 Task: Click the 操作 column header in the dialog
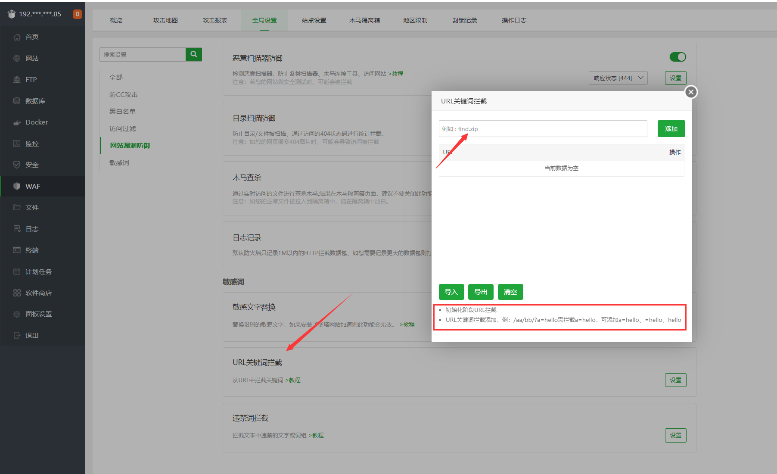(x=675, y=152)
